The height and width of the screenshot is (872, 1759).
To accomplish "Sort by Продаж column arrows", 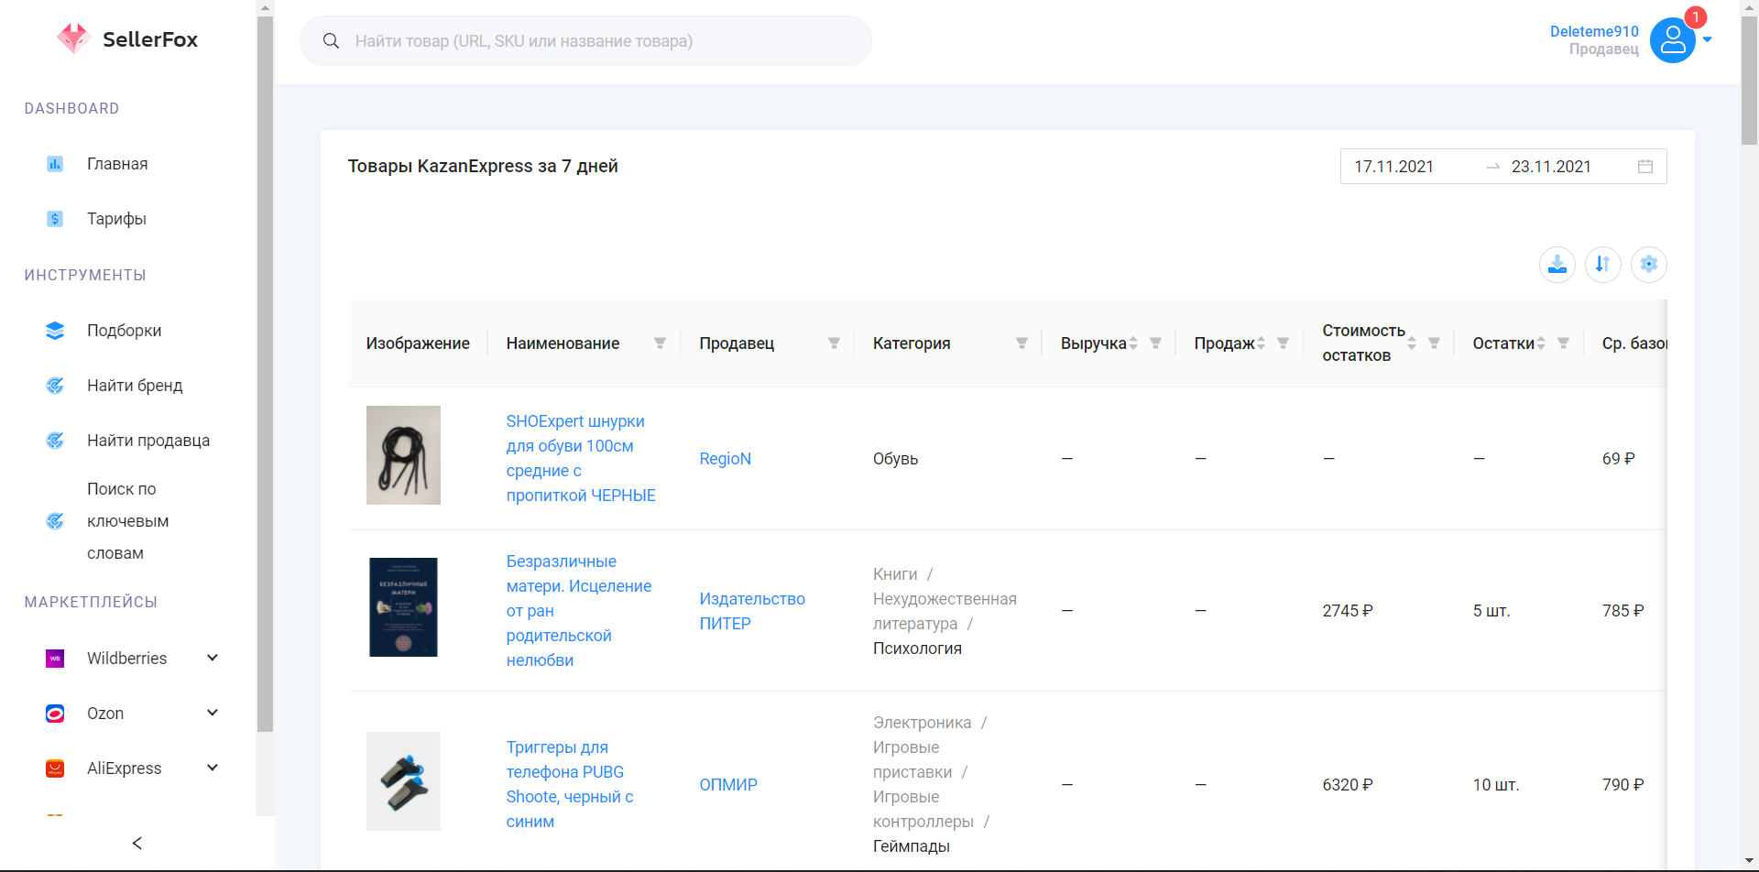I will pyautogui.click(x=1261, y=343).
